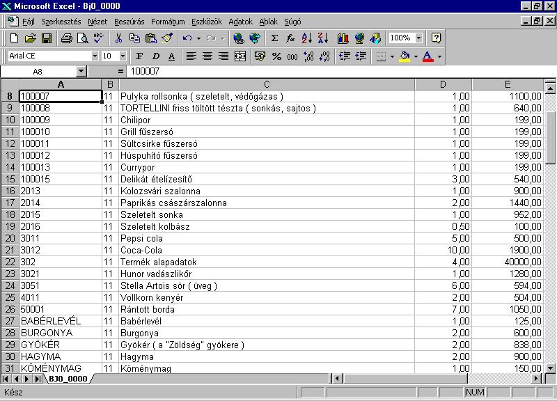Go to first sheet tab arrow

6,379
